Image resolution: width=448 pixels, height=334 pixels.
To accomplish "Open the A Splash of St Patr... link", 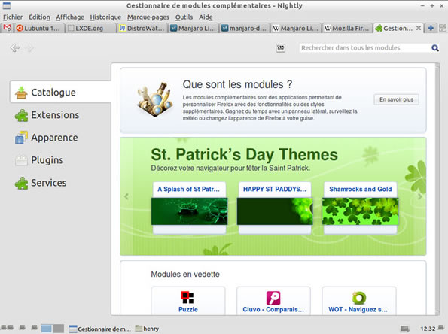I will (x=188, y=189).
